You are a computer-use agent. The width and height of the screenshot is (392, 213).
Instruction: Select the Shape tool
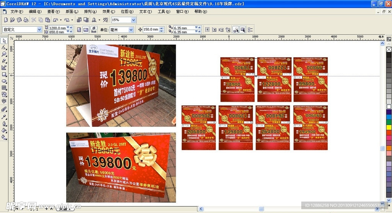pos(4,47)
